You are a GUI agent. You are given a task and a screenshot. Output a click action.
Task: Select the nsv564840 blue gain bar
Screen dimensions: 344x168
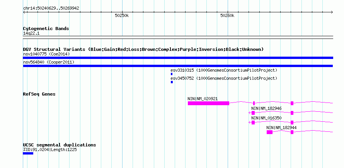178,66
